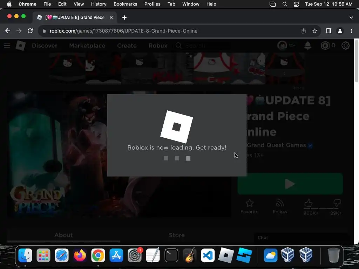Open the Profiles menu
The height and width of the screenshot is (269, 359).
click(x=152, y=4)
